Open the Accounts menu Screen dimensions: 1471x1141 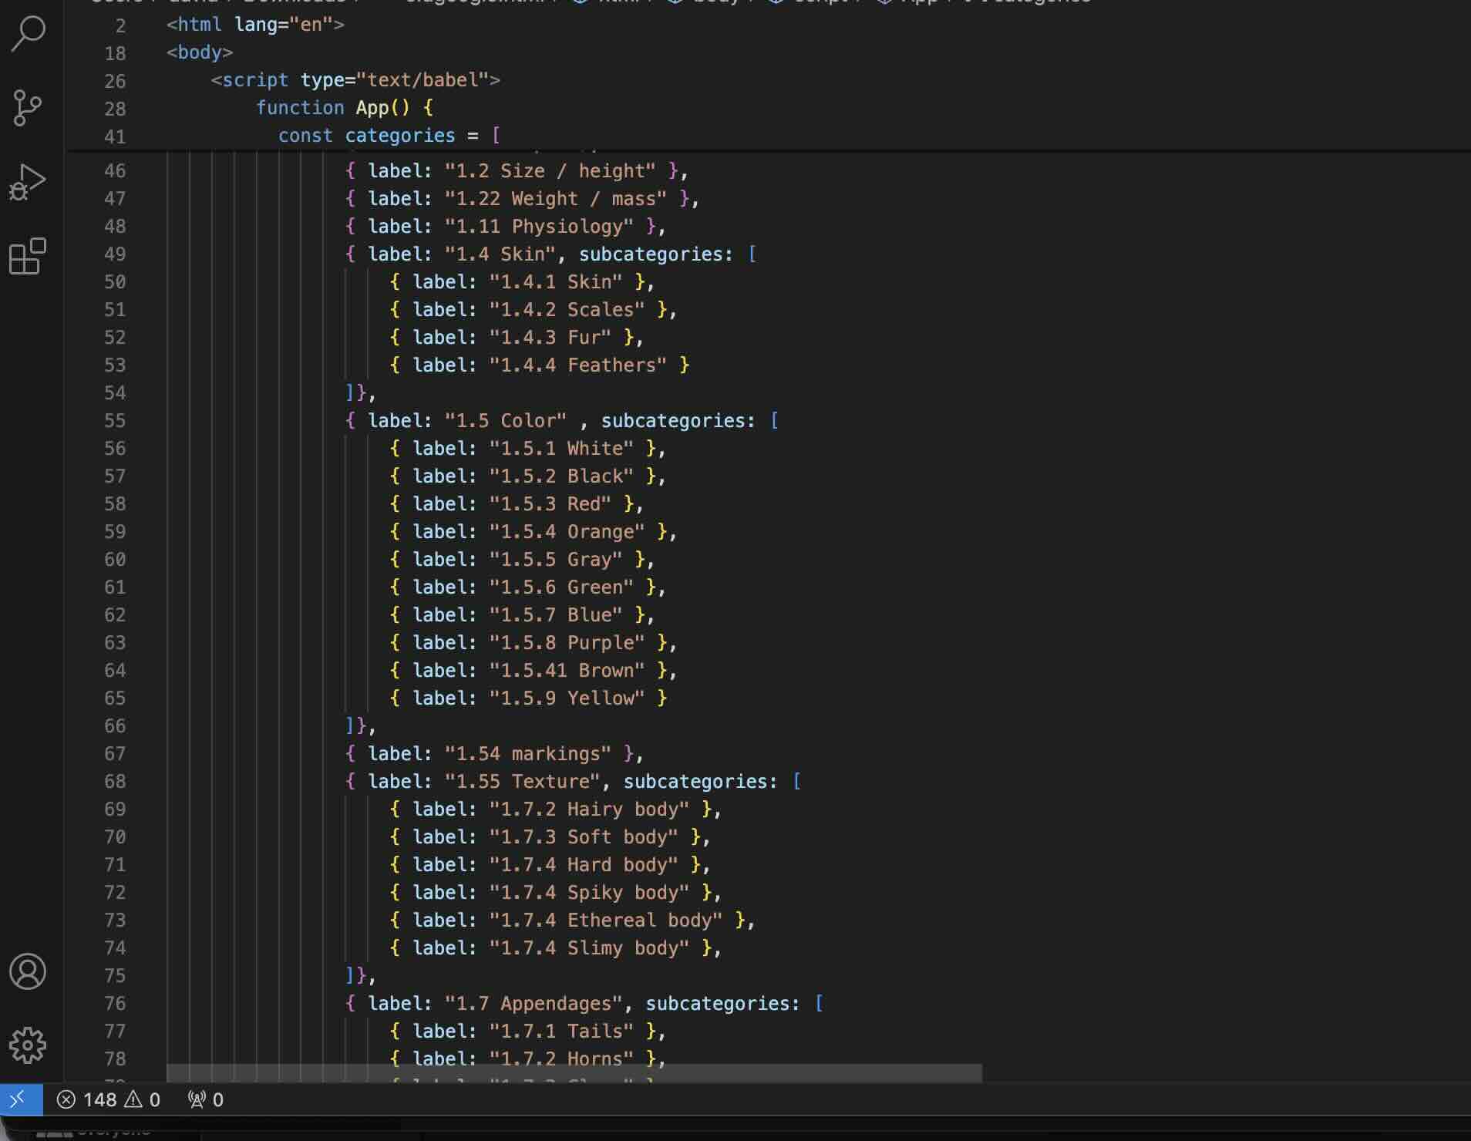click(29, 971)
